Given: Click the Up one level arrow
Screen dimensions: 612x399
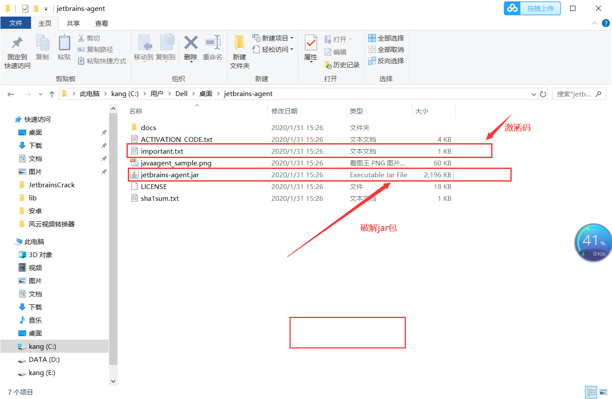Looking at the screenshot, I should 52,94.
